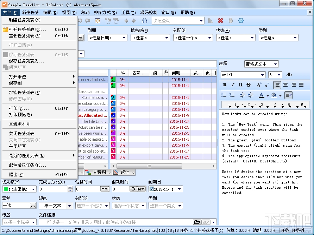Click the browse file link folder icon
The height and width of the screenshot is (235, 314).
pos(197,222)
